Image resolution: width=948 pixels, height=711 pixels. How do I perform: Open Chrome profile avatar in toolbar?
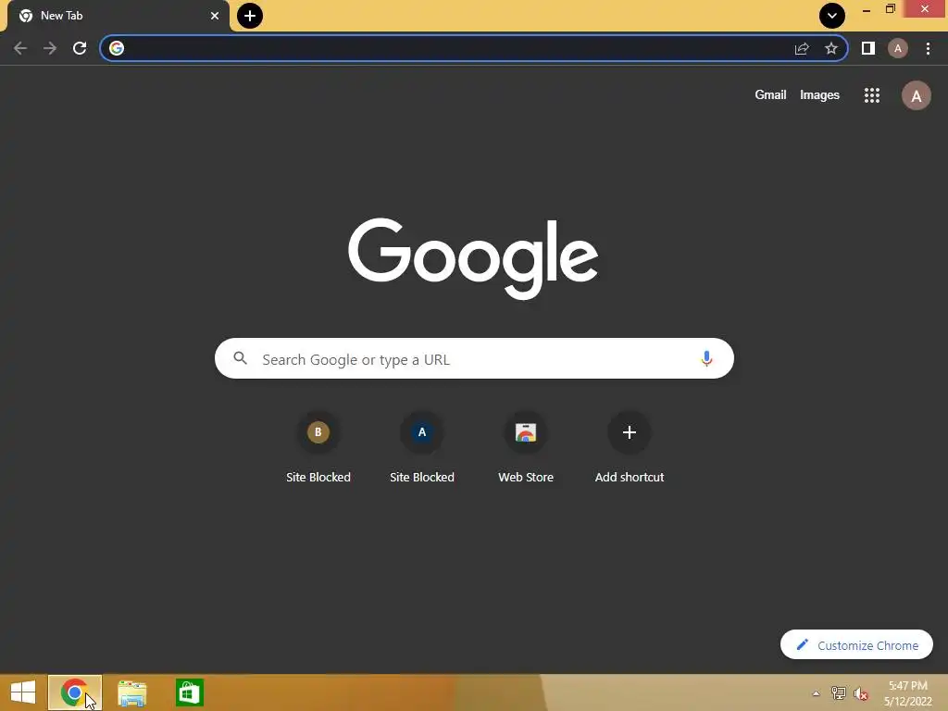pyautogui.click(x=898, y=48)
